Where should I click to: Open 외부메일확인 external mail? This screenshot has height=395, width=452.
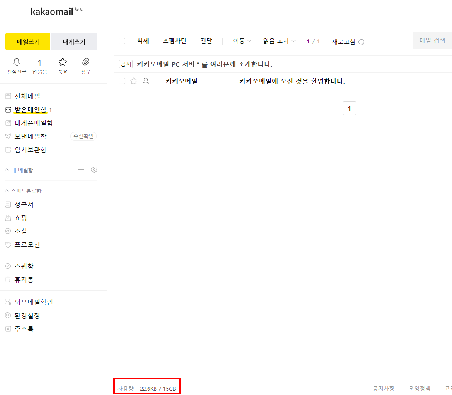[x=34, y=302]
